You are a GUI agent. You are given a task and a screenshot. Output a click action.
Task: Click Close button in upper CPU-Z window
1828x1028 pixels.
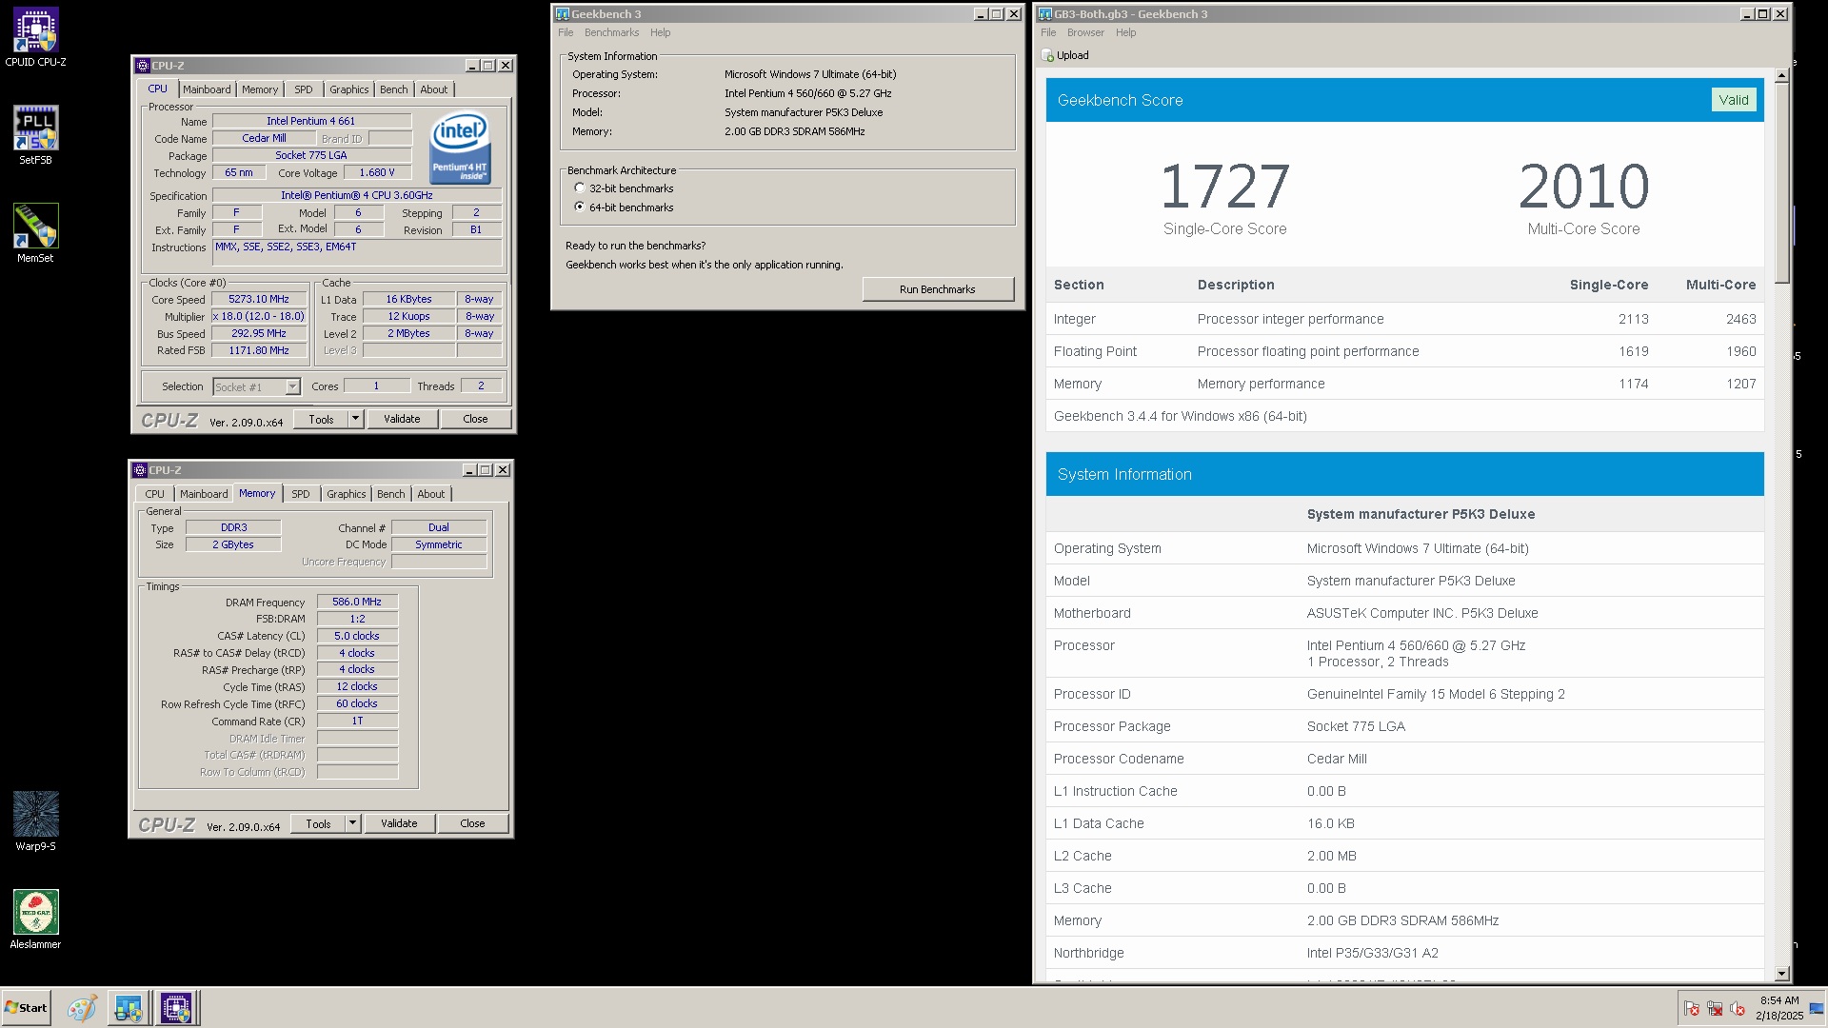pyautogui.click(x=475, y=419)
